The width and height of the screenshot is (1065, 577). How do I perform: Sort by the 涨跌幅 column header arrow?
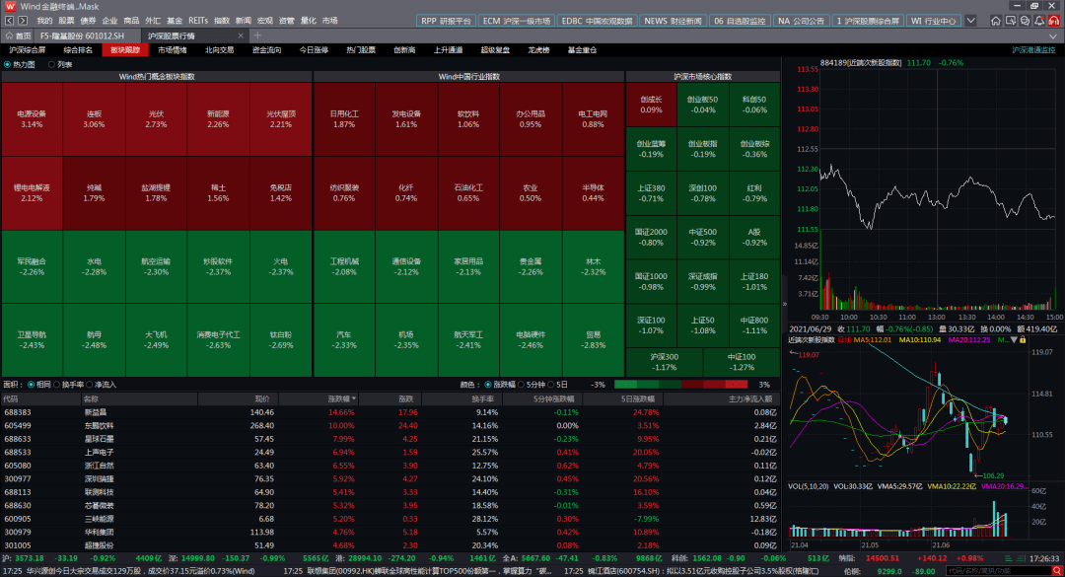pyautogui.click(x=354, y=398)
